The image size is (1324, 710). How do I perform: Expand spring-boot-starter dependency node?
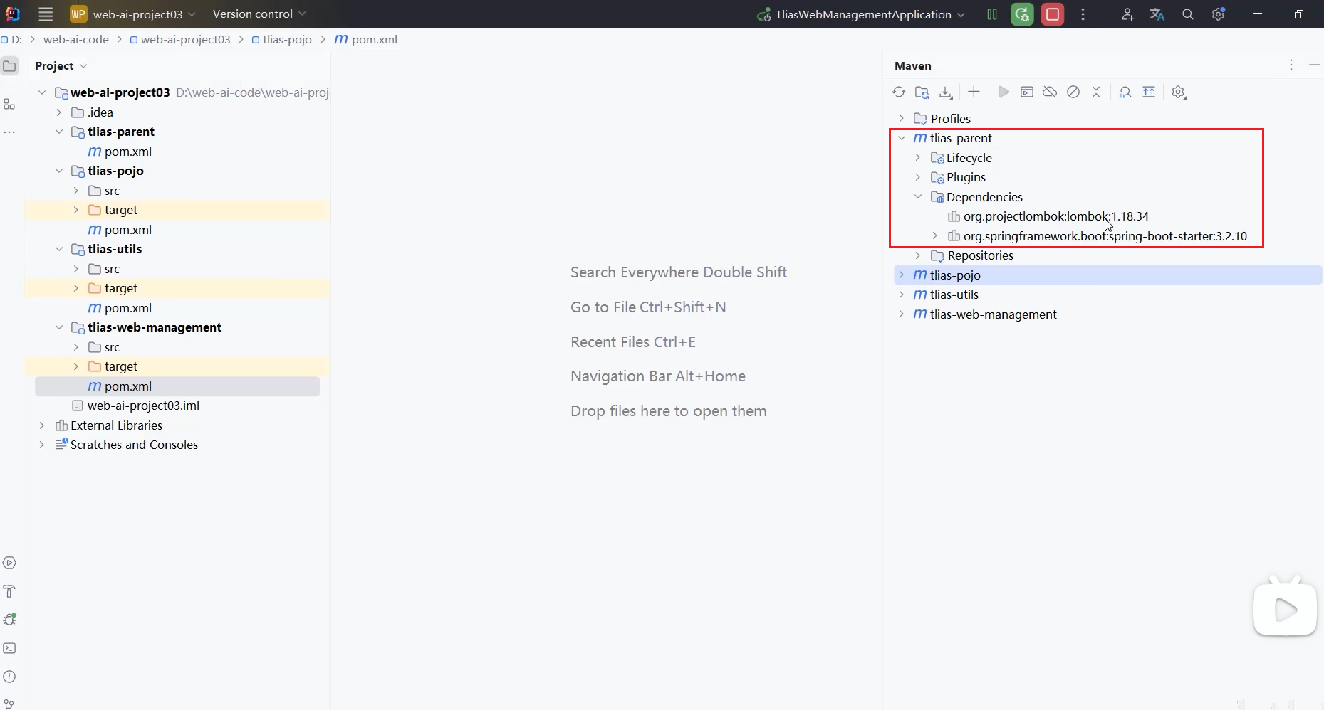(x=935, y=236)
